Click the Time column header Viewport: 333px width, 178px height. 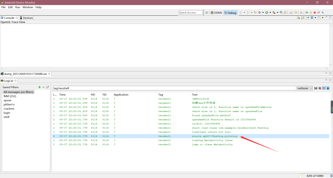[62, 95]
